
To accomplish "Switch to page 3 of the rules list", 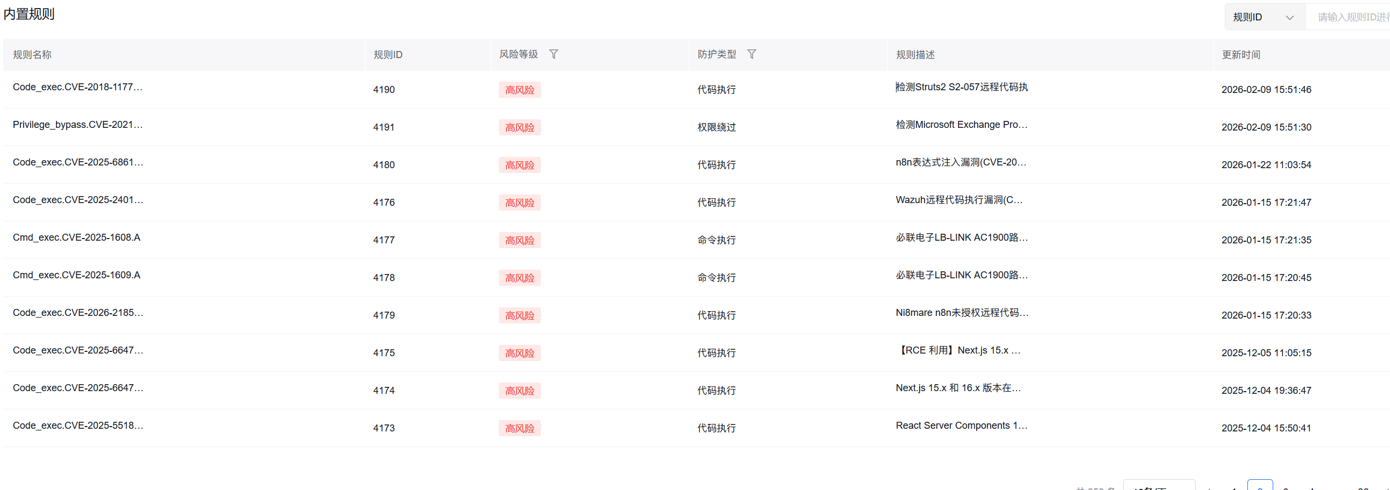I will coord(1287,487).
